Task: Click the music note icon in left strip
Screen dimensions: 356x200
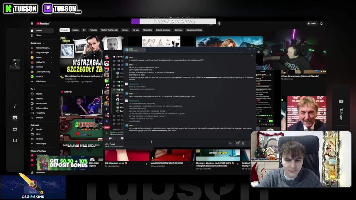Action: [15, 106]
